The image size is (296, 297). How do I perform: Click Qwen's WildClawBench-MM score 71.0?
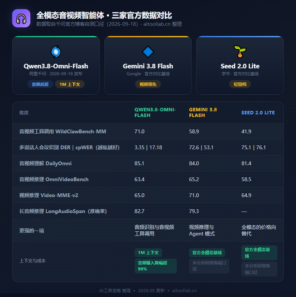[140, 131]
